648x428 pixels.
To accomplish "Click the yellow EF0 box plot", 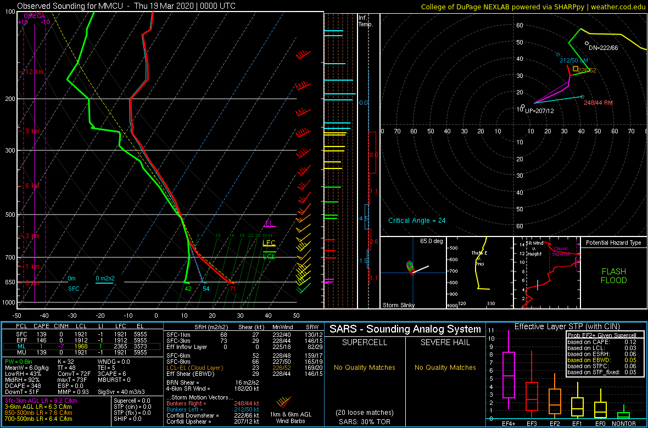I will (601, 404).
